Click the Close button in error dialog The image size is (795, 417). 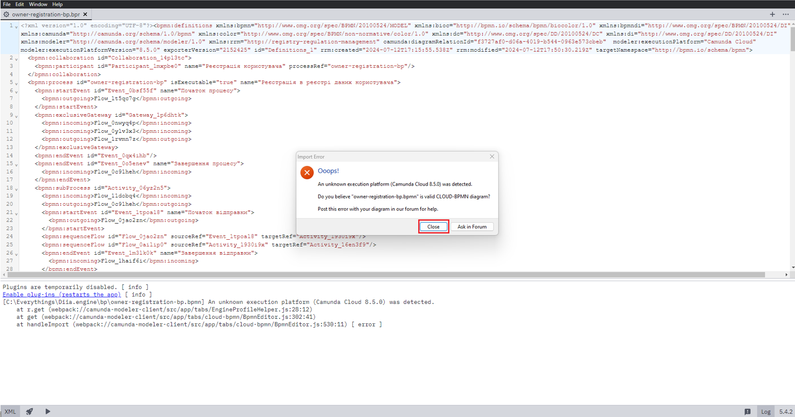(433, 227)
